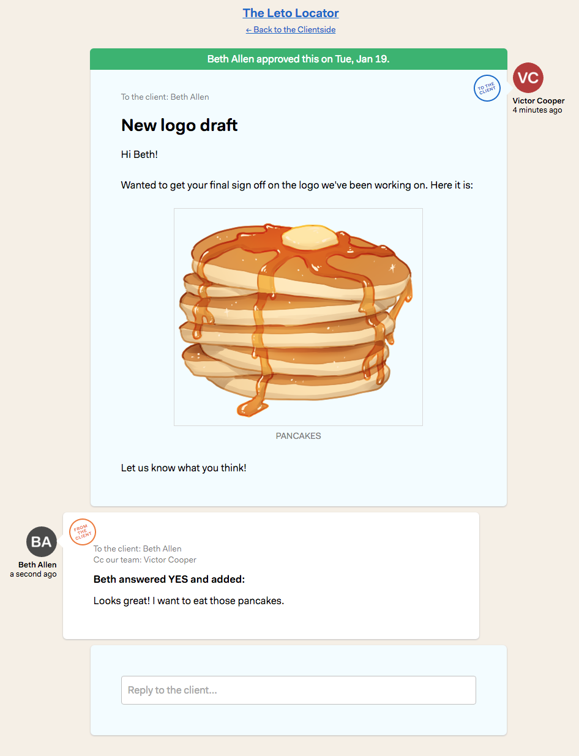Click the PANCAKES image caption

298,436
